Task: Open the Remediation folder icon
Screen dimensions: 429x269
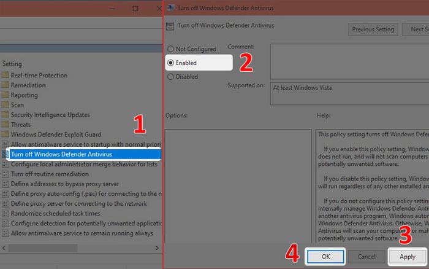Action: coord(5,85)
